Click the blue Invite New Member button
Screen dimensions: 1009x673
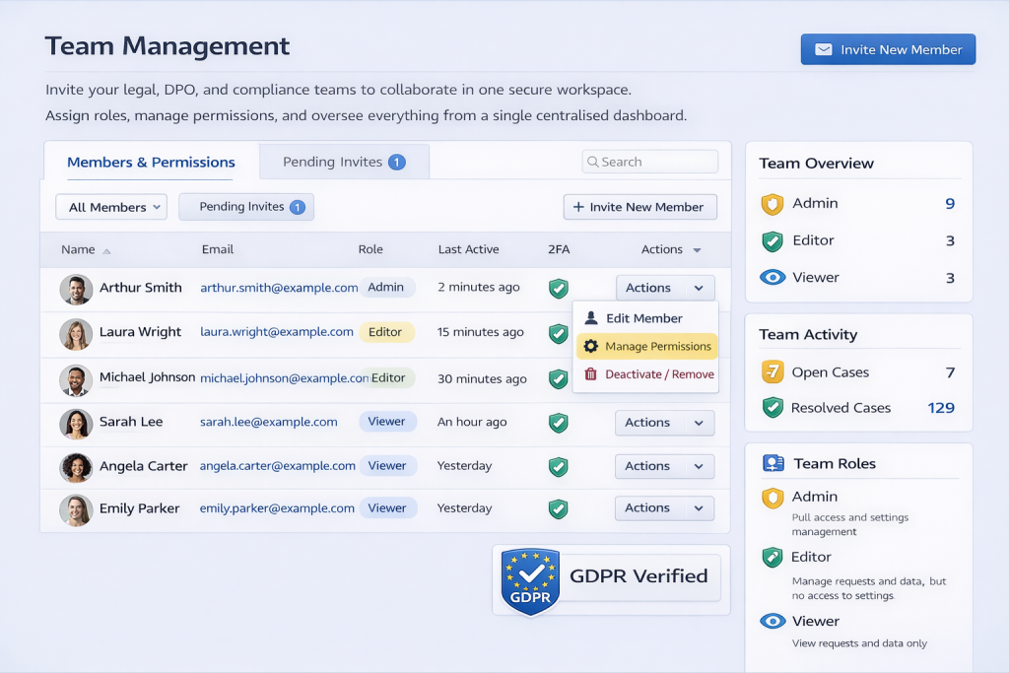[x=888, y=50]
